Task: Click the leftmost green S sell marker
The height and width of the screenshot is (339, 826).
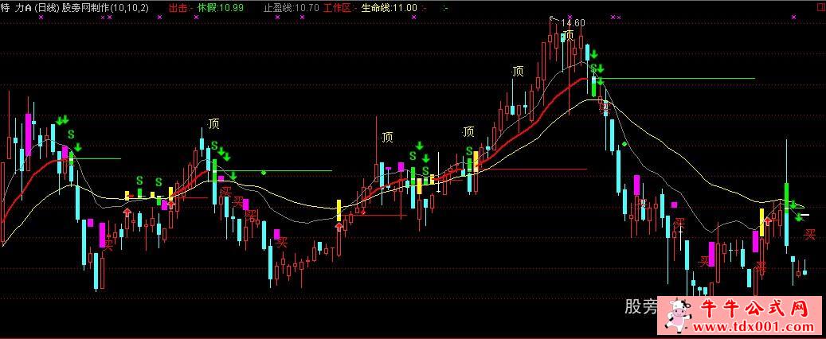Action: pos(70,134)
